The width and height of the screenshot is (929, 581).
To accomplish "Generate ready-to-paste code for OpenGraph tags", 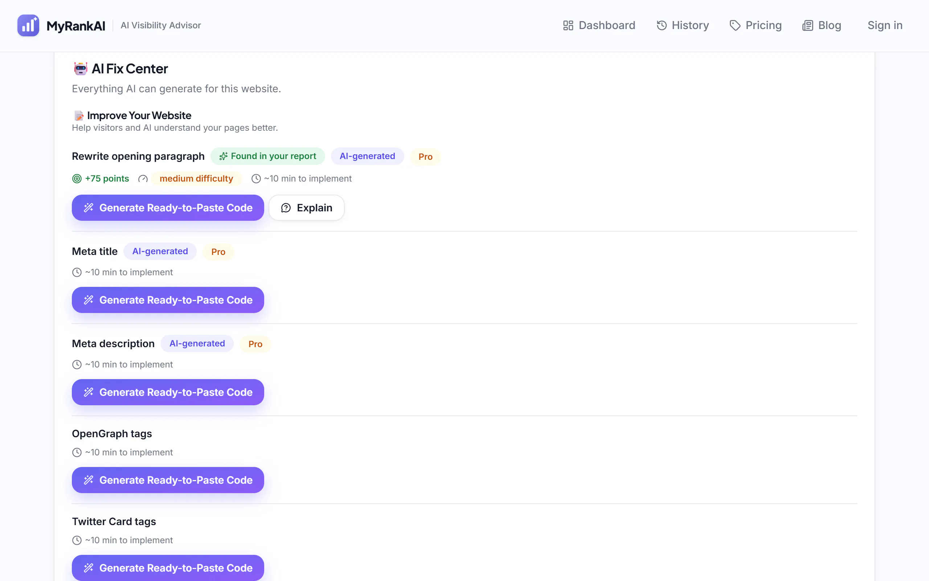I will pyautogui.click(x=168, y=480).
